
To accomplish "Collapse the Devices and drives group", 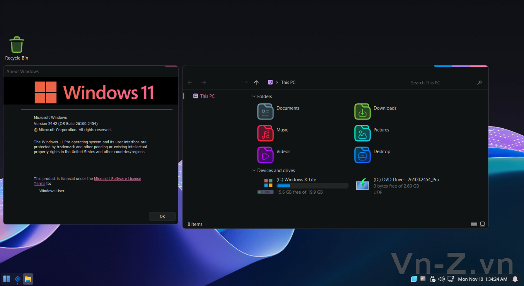I will [x=254, y=171].
